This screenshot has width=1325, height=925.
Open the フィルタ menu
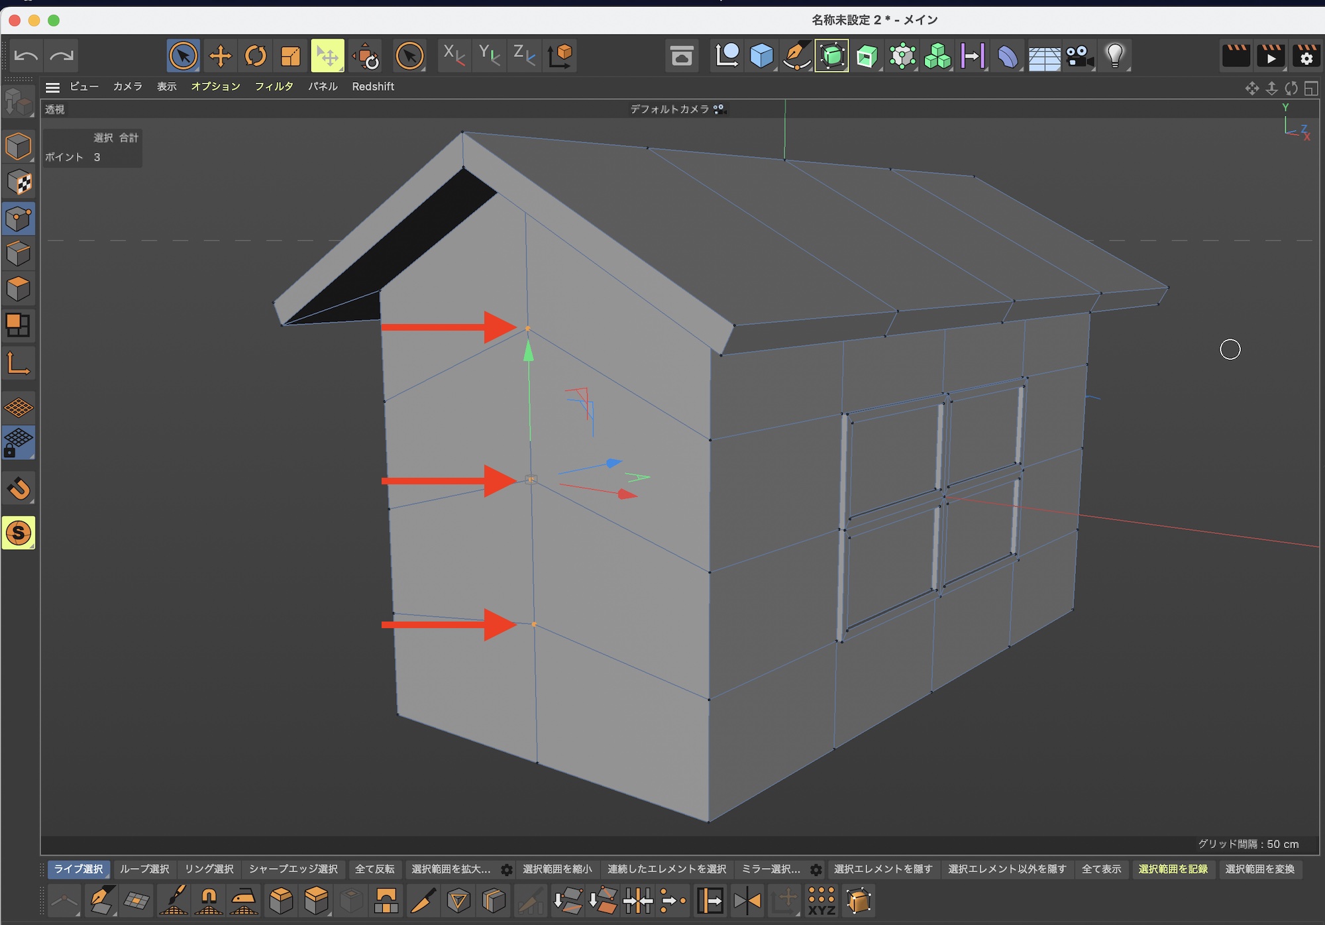point(274,87)
